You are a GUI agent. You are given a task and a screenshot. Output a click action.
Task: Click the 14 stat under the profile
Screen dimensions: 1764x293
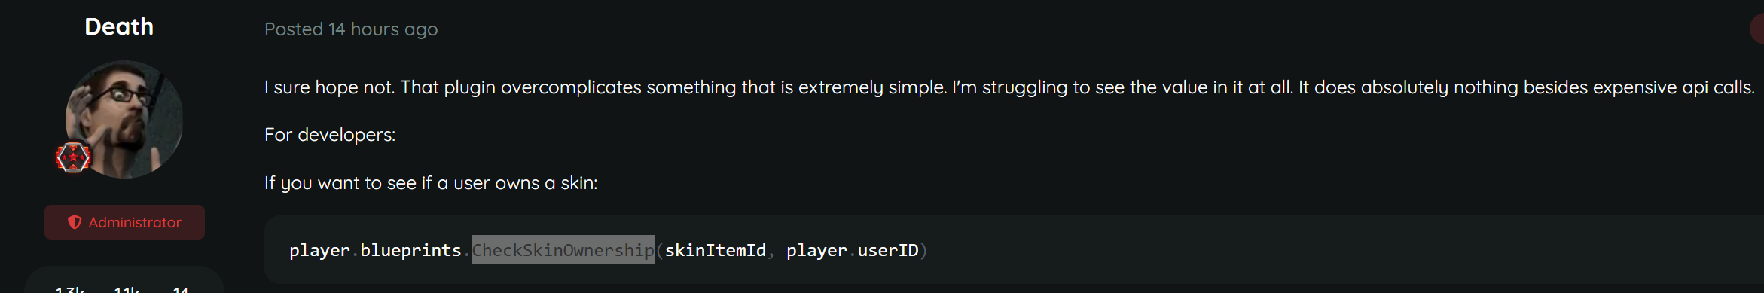(x=181, y=289)
